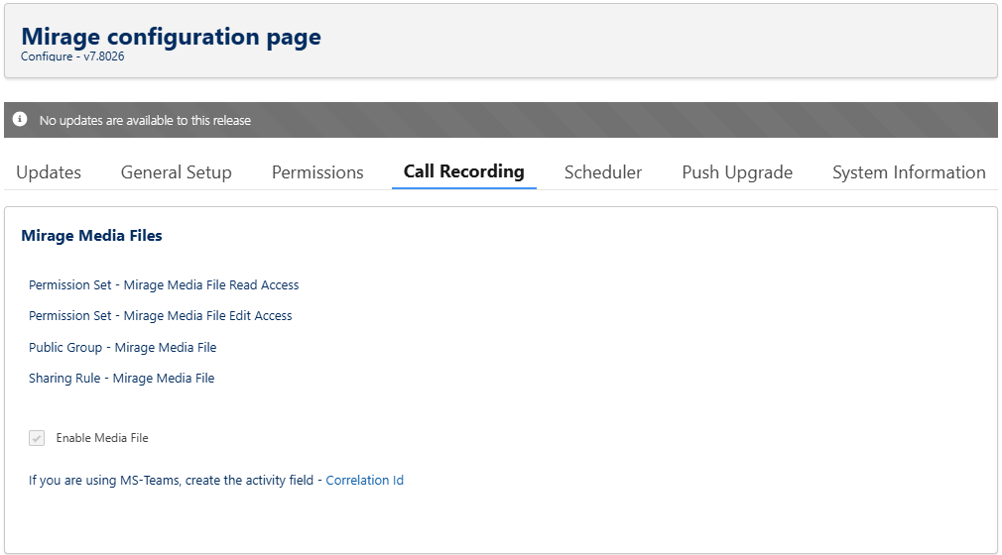1002x555 pixels.
Task: Open Permission Set - Mirage Media File Read Access
Action: (164, 284)
